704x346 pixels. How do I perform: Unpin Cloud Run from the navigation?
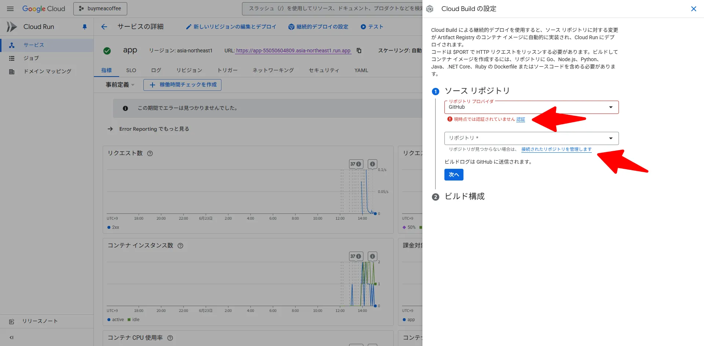(85, 26)
